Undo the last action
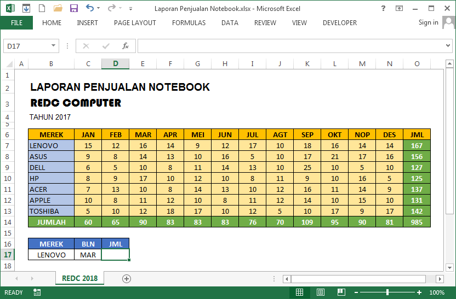This screenshot has height=299, width=456. point(89,8)
